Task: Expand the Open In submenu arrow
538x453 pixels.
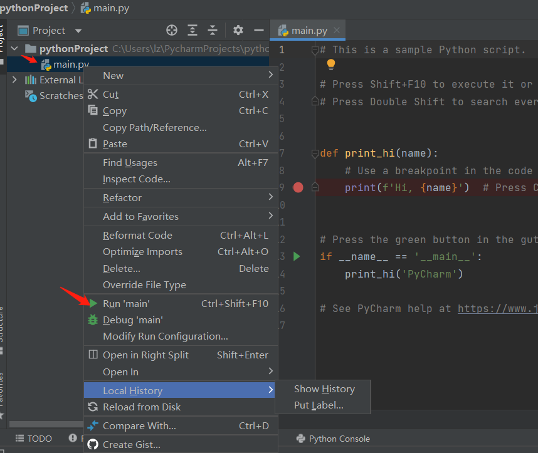Action: point(271,371)
